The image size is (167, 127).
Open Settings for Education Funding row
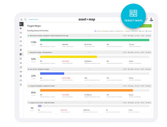(131, 52)
